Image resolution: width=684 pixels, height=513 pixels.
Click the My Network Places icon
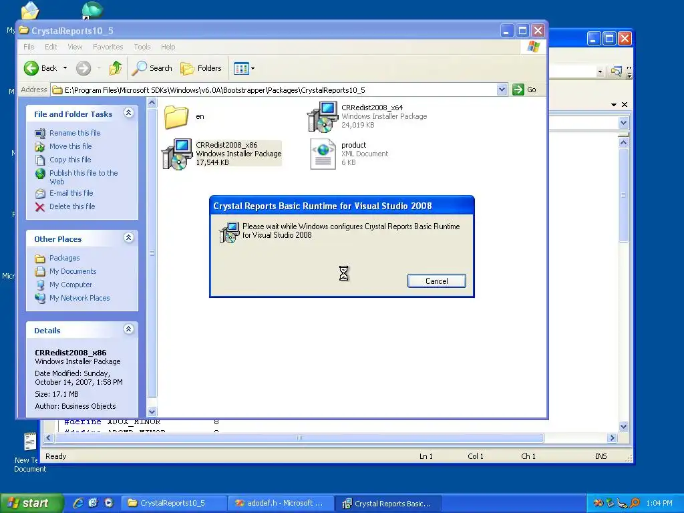(x=39, y=299)
